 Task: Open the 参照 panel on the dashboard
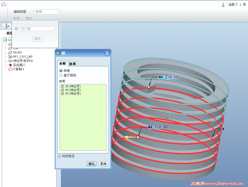[x=16, y=18]
